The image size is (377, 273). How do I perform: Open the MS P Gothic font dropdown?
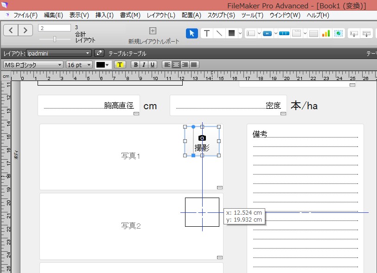pyautogui.click(x=33, y=65)
